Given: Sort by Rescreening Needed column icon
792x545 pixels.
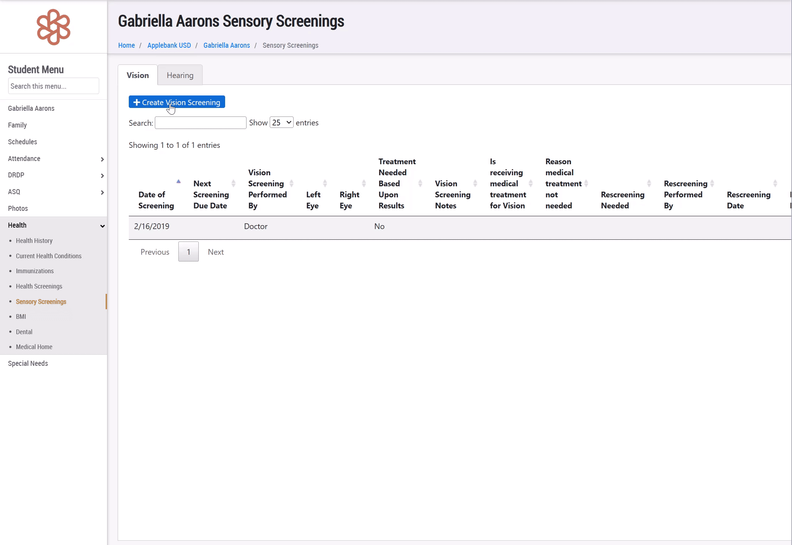Looking at the screenshot, I should pyautogui.click(x=649, y=183).
